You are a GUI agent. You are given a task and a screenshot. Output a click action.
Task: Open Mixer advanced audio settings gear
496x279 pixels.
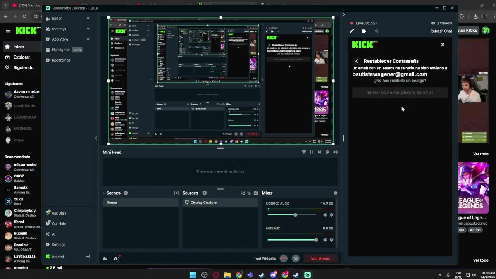[336, 193]
